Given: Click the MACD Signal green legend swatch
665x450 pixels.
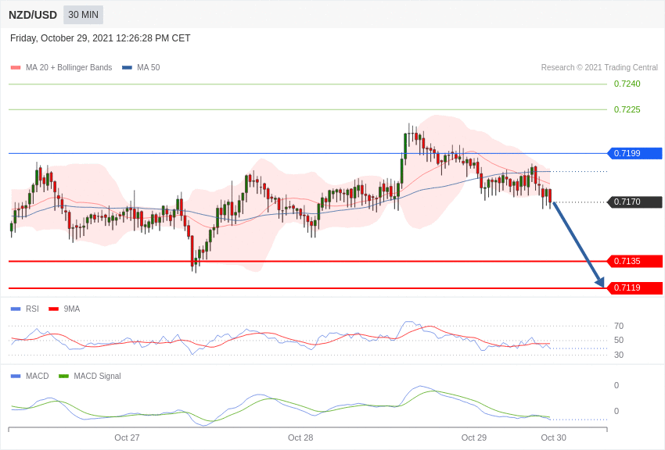Looking at the screenshot, I should point(63,377).
